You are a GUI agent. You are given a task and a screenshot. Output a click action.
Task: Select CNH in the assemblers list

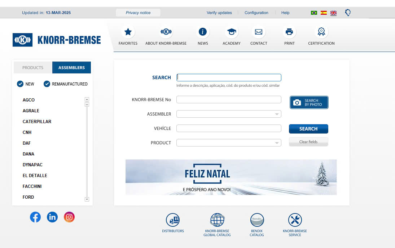pos(27,132)
